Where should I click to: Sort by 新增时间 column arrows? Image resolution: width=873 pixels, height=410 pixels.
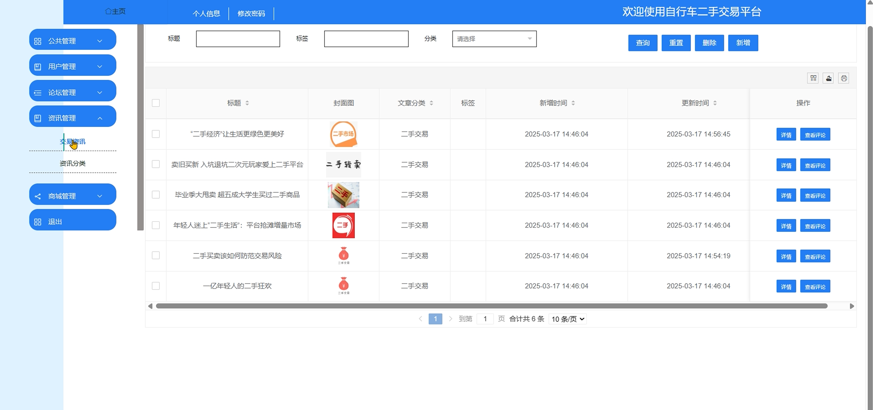coord(573,103)
